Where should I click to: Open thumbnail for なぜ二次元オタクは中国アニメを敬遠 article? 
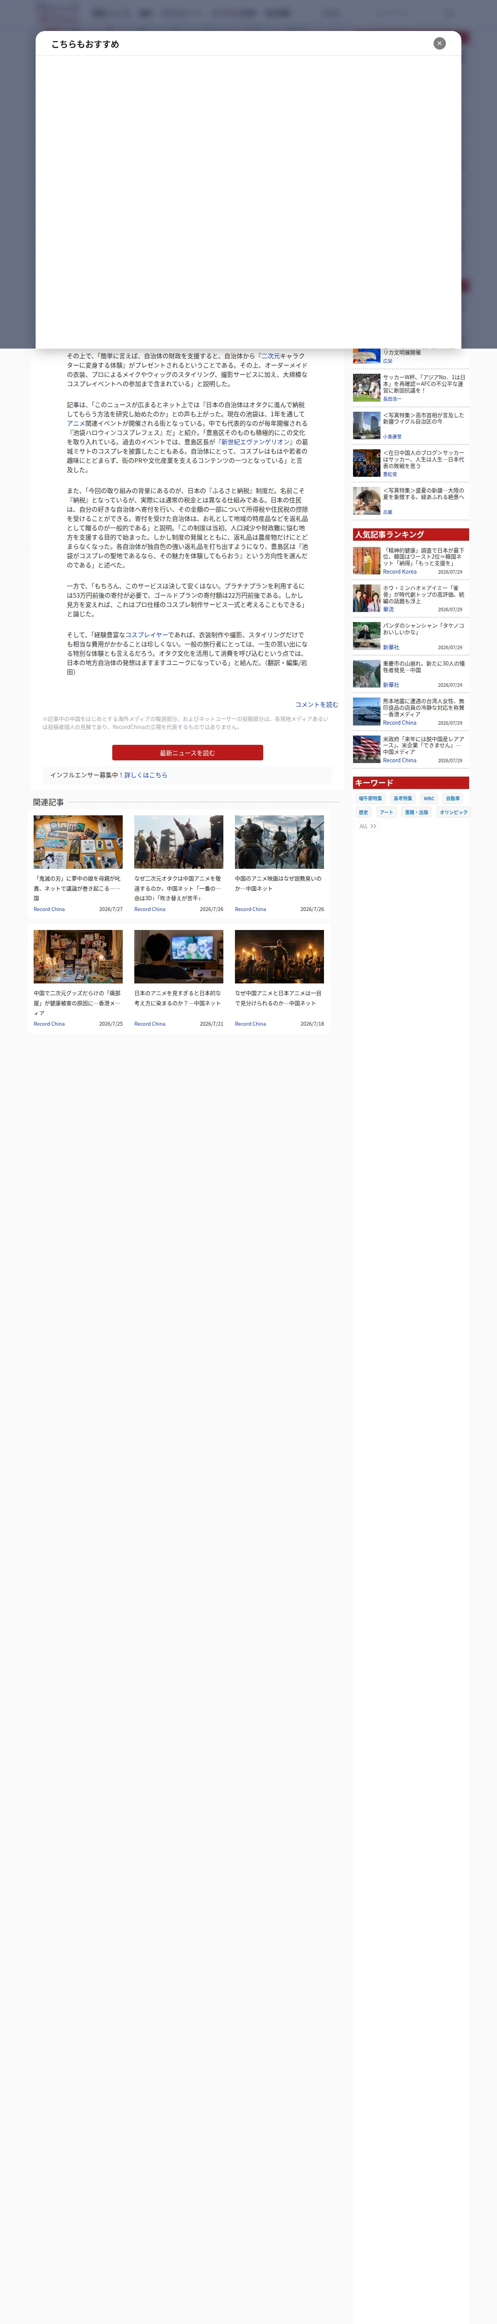[x=178, y=842]
